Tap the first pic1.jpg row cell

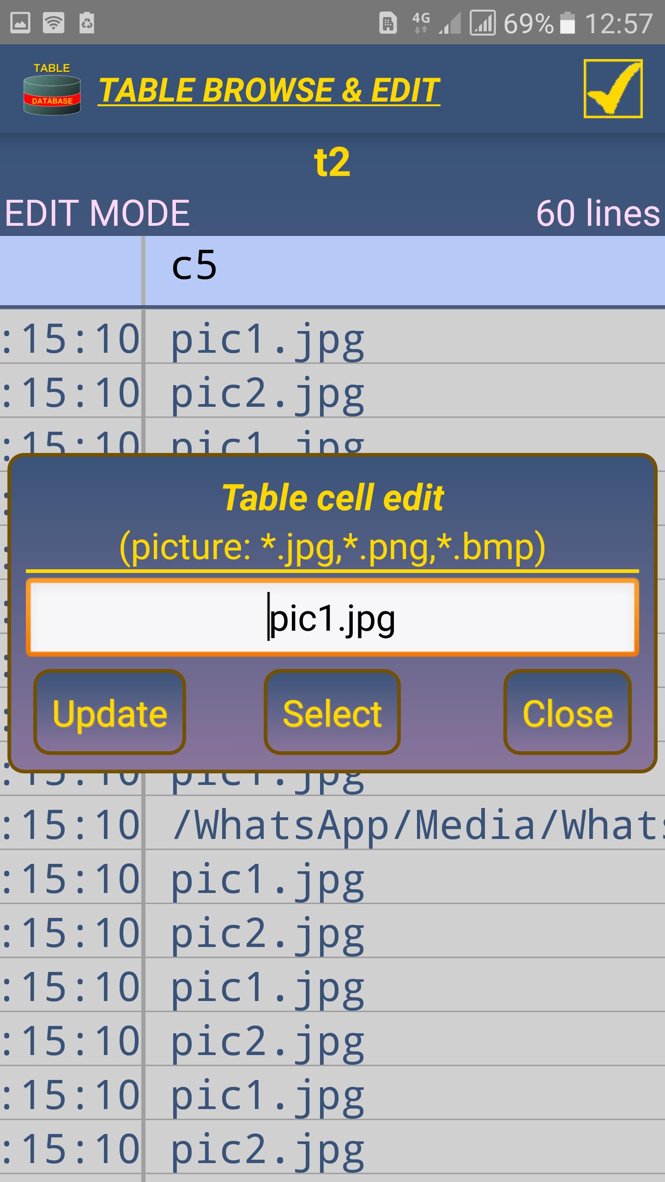tap(268, 339)
